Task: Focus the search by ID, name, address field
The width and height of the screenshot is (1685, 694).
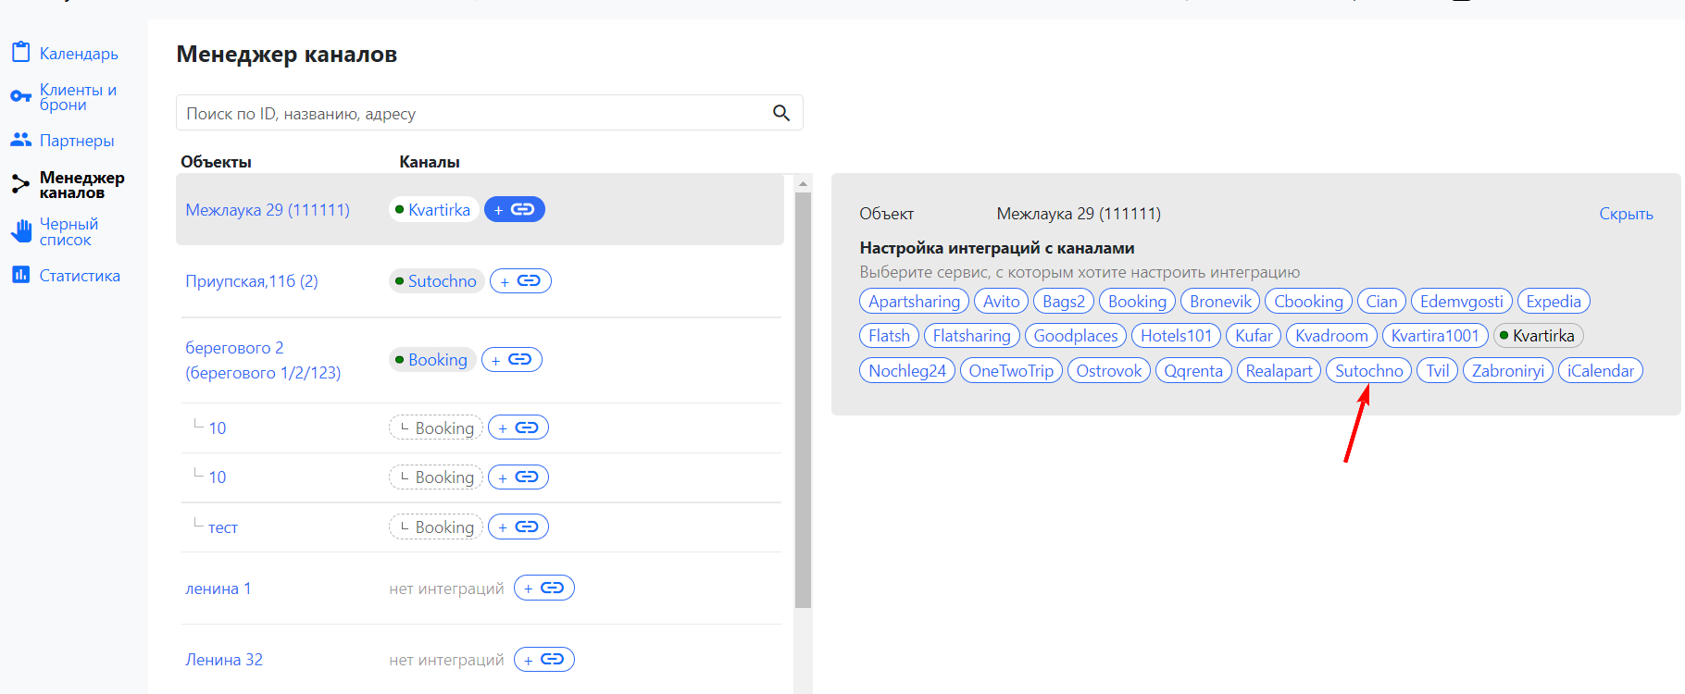Action: pos(489,113)
